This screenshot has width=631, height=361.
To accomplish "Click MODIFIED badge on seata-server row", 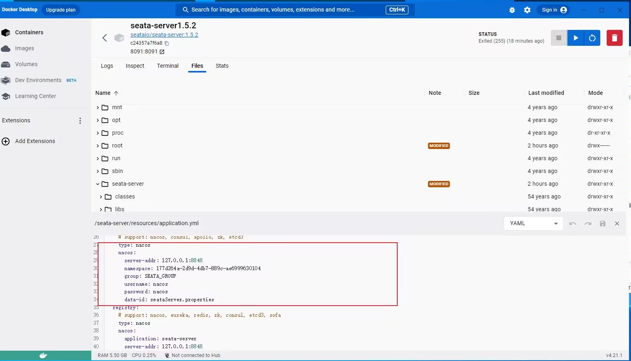I will 439,184.
